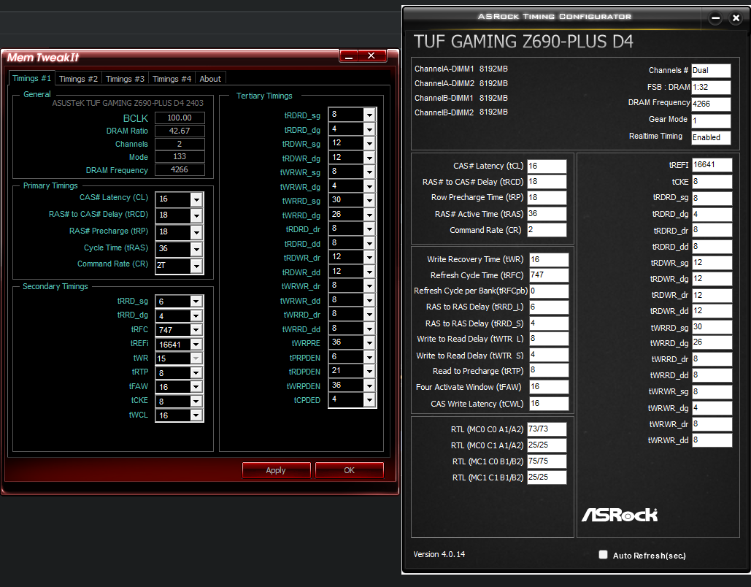751x587 pixels.
Task: Click the Refresh Cycle Time (tRFC) field
Action: 549,275
